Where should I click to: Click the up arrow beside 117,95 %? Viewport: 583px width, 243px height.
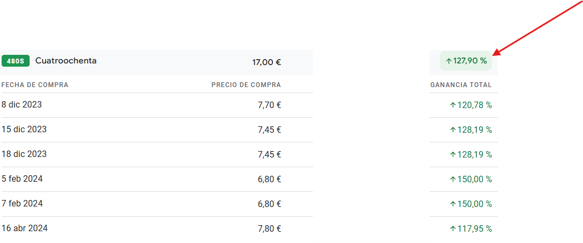point(453,228)
